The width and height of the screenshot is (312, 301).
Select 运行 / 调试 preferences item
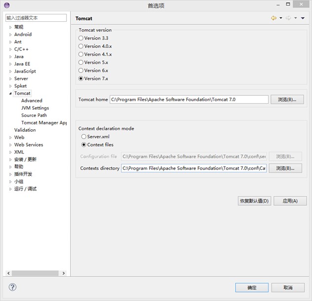[25, 189]
